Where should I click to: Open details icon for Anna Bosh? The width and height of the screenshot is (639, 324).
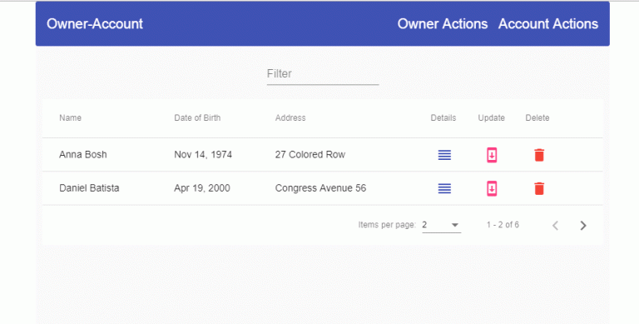(x=444, y=155)
